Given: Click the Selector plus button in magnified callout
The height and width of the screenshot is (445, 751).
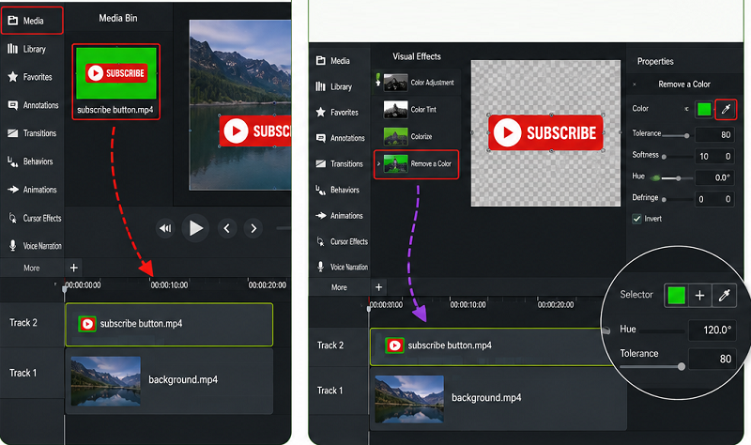Looking at the screenshot, I should pos(699,295).
